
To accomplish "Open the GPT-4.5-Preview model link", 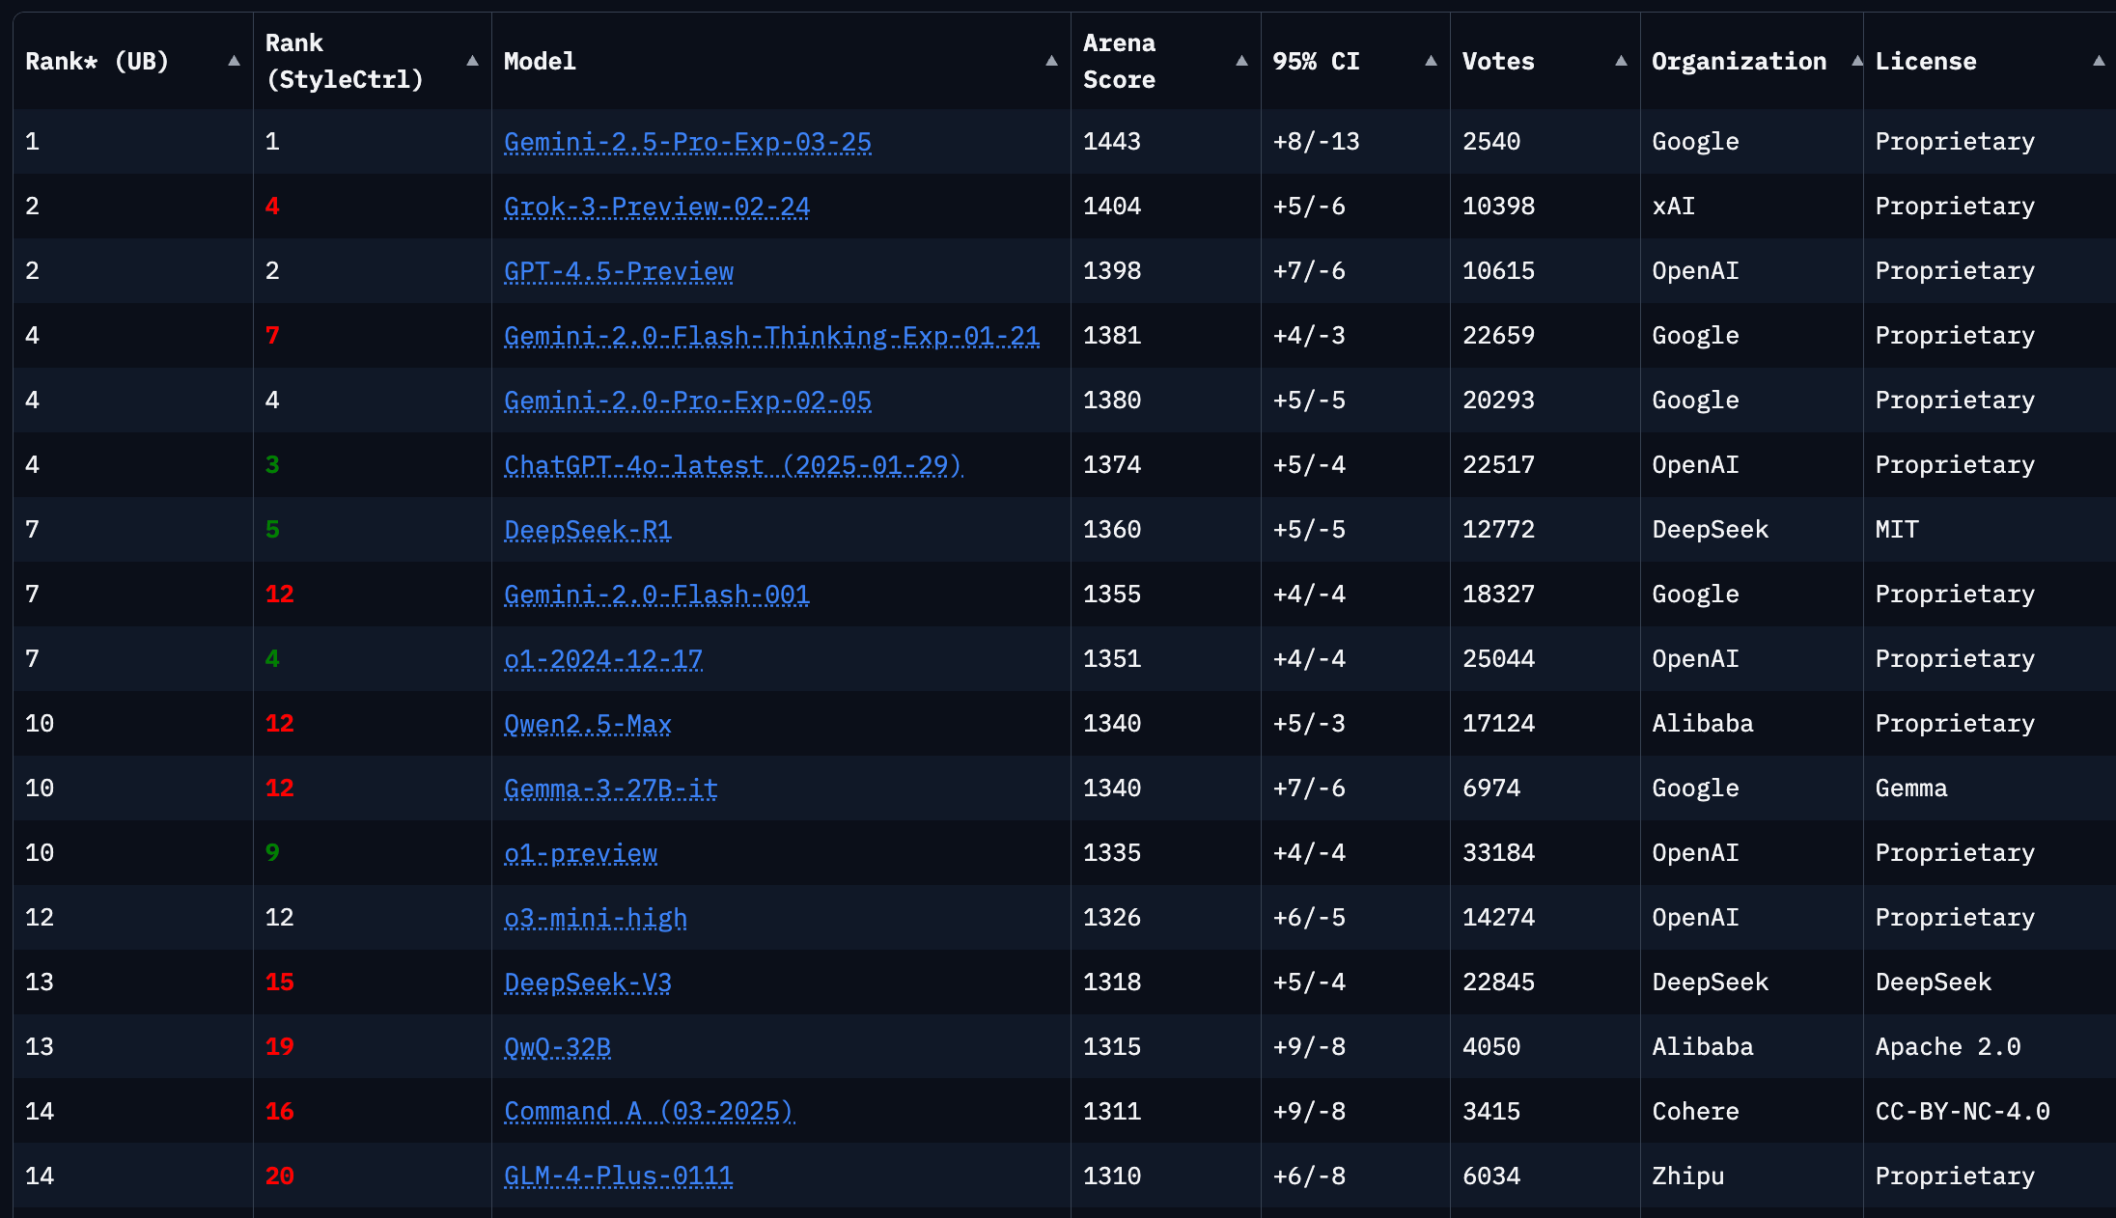I will tap(619, 271).
